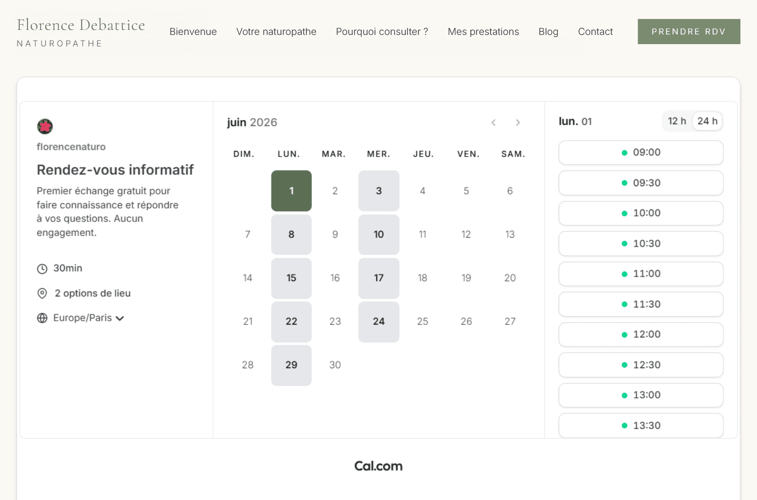This screenshot has height=500, width=757.
Task: Click the Rendez-vous informatif heading
Action: pyautogui.click(x=115, y=170)
